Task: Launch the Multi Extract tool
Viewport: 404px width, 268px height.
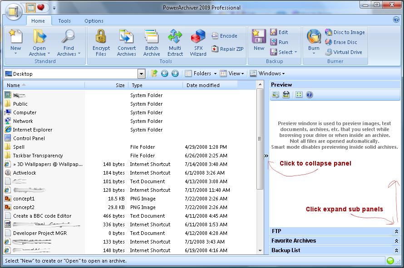Action: (x=175, y=43)
